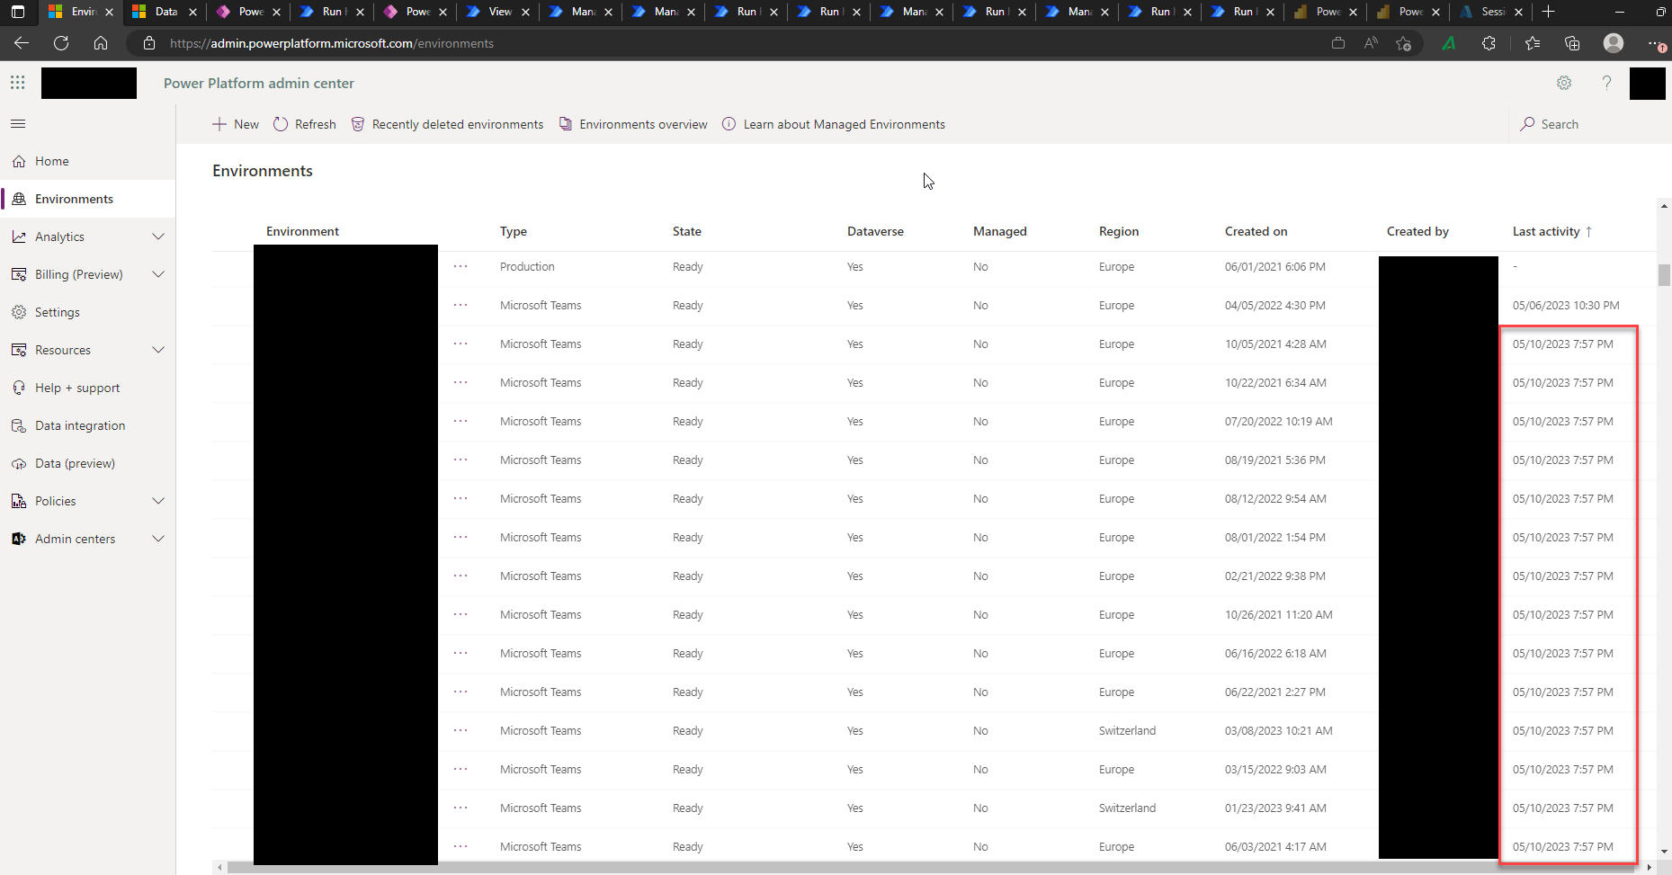Collapse the Admin centers section

point(158,539)
